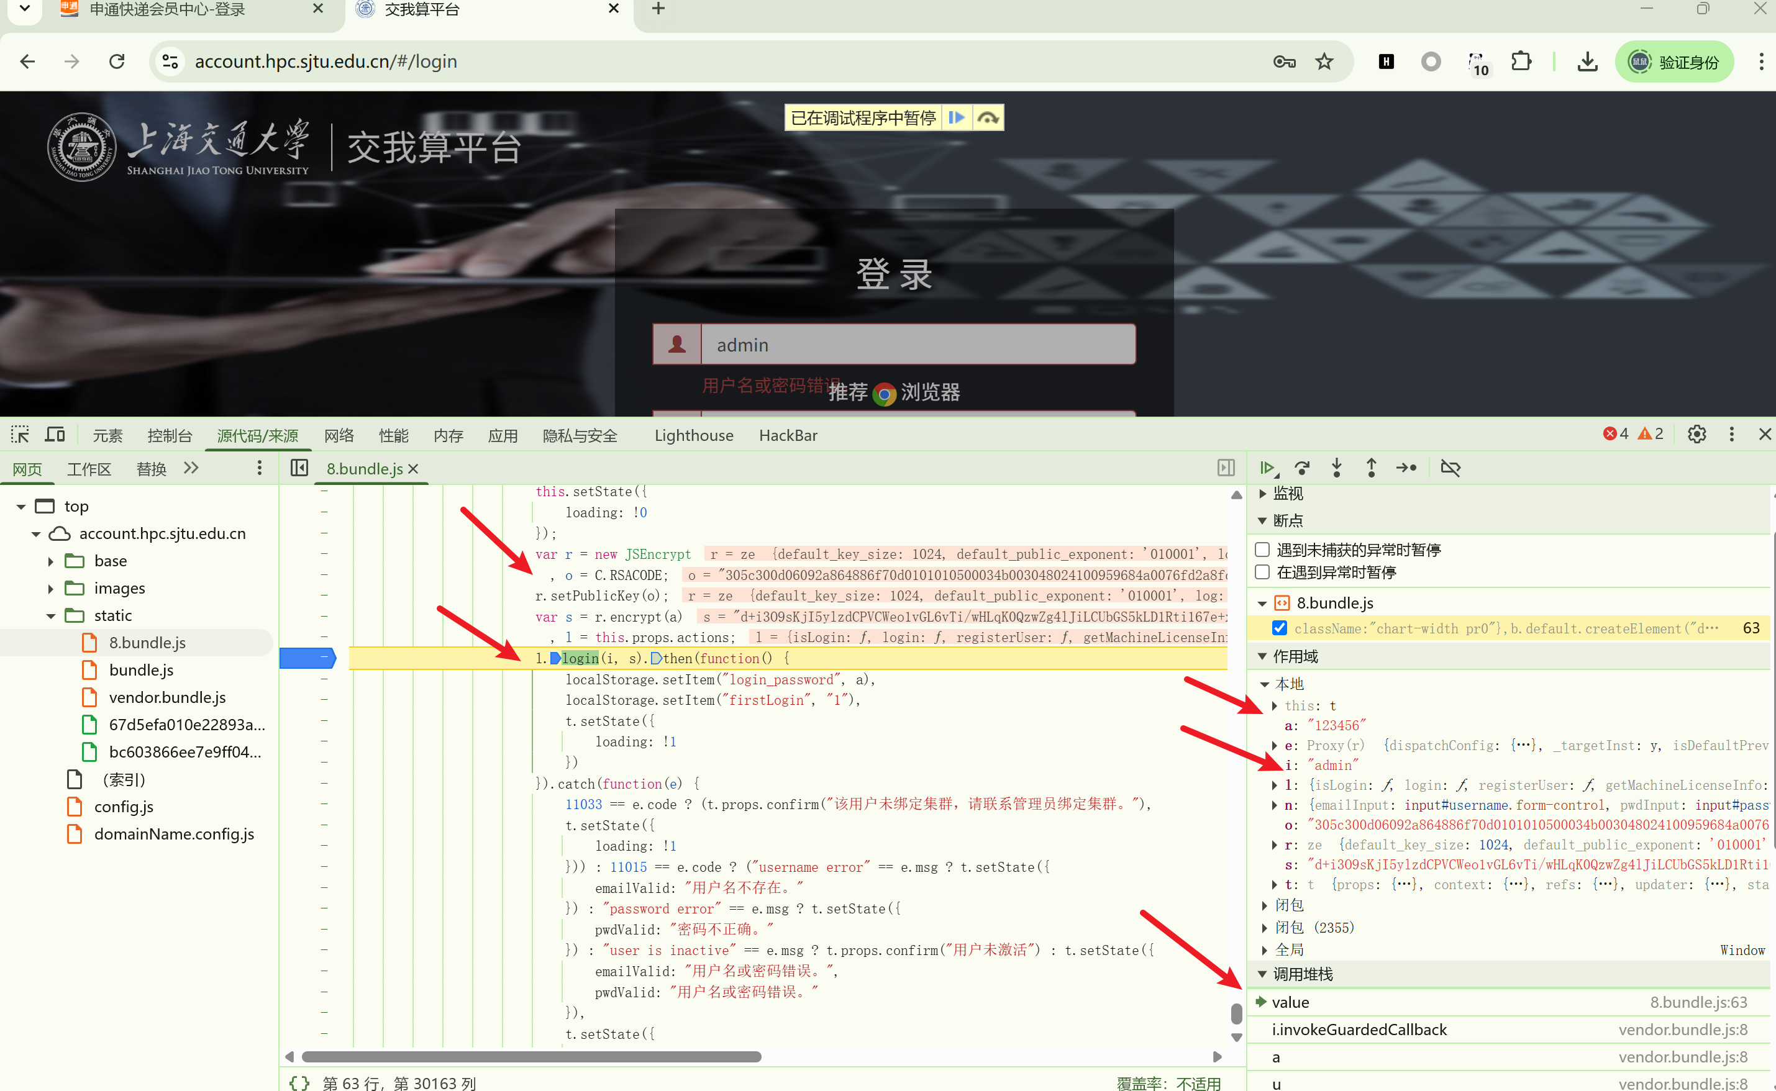This screenshot has width=1776, height=1091.
Task: Switch to the 控制台 console tab
Action: (x=170, y=435)
